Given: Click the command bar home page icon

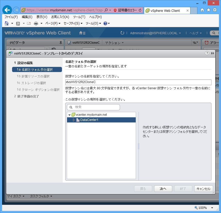Looking at the screenshot, I should click(7, 23).
